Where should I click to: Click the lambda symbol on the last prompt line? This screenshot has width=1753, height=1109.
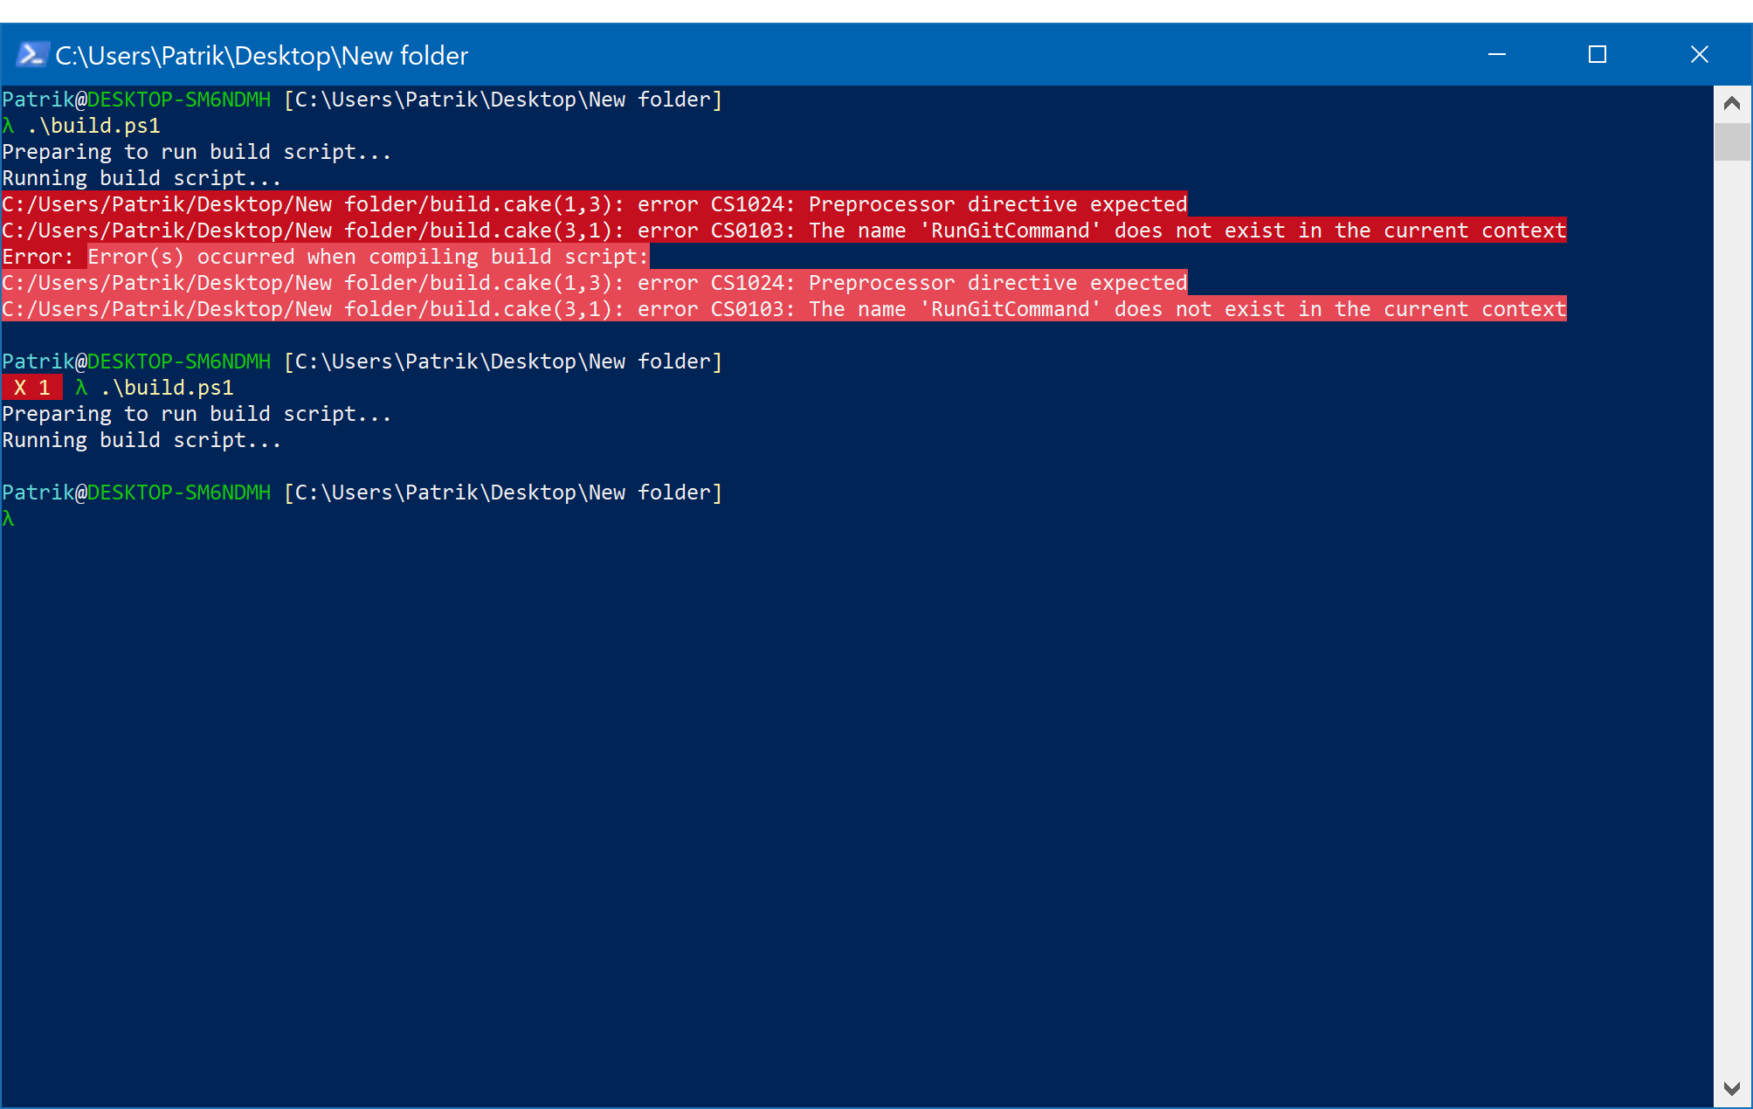pyautogui.click(x=8, y=518)
